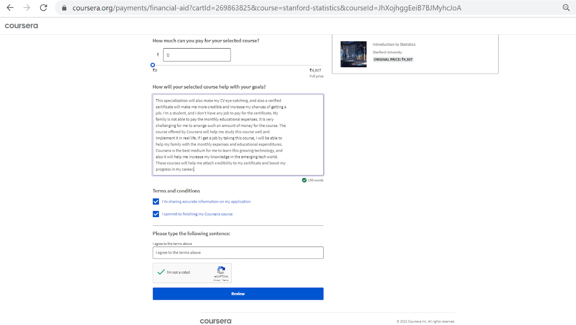Click the '₹0' slider minimum label
The width and height of the screenshot is (576, 325).
tap(155, 70)
